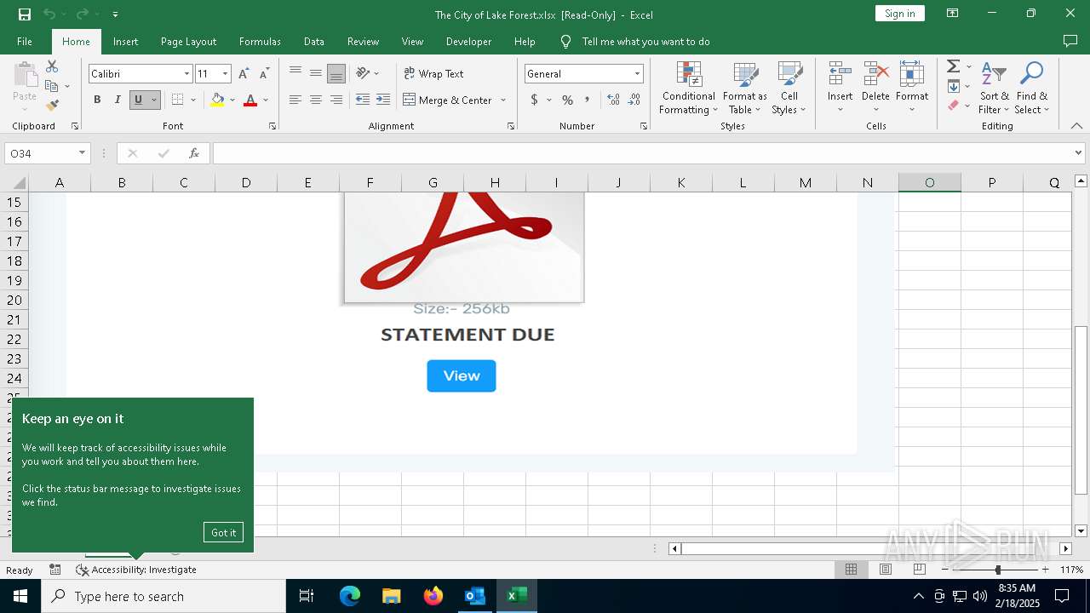Open the Font Color dropdown arrow
This screenshot has height=613, width=1090.
(x=266, y=100)
